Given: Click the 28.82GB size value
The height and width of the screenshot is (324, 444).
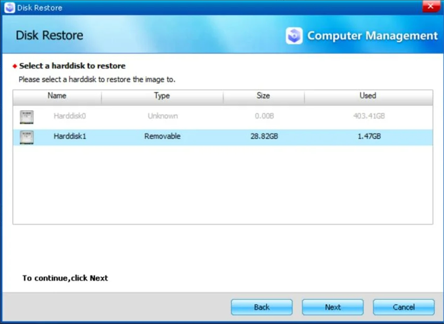Looking at the screenshot, I should pyautogui.click(x=264, y=136).
